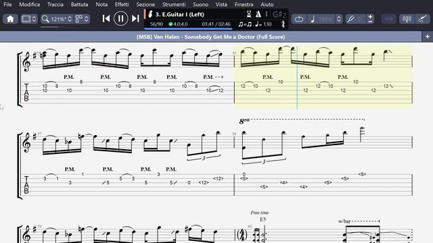Click the Home icon button
This screenshot has height=243, width=433.
point(11,19)
